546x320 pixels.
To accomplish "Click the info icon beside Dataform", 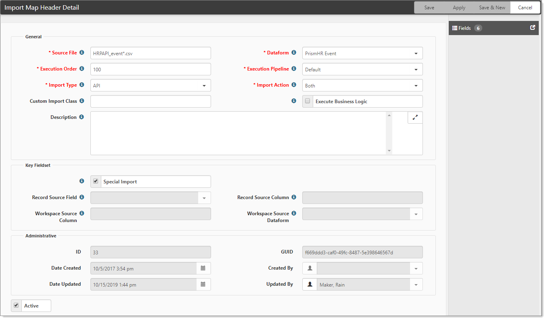I will click(294, 52).
